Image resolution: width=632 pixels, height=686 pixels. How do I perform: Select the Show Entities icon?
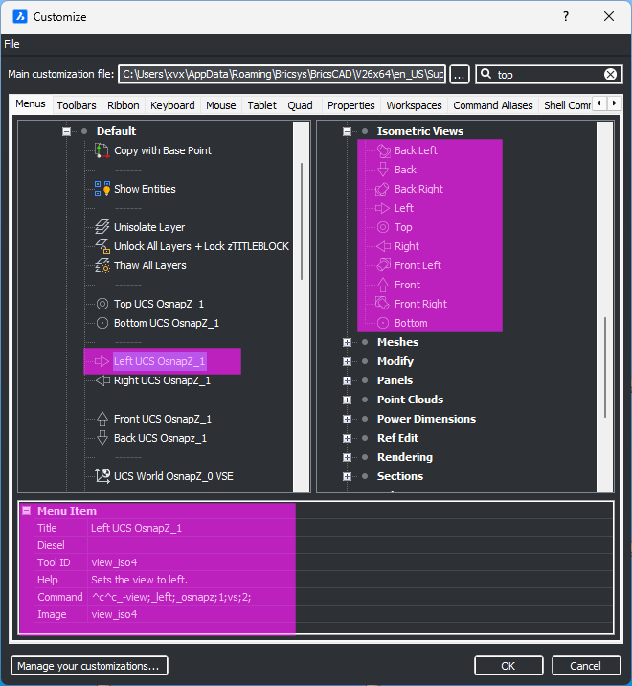[102, 189]
